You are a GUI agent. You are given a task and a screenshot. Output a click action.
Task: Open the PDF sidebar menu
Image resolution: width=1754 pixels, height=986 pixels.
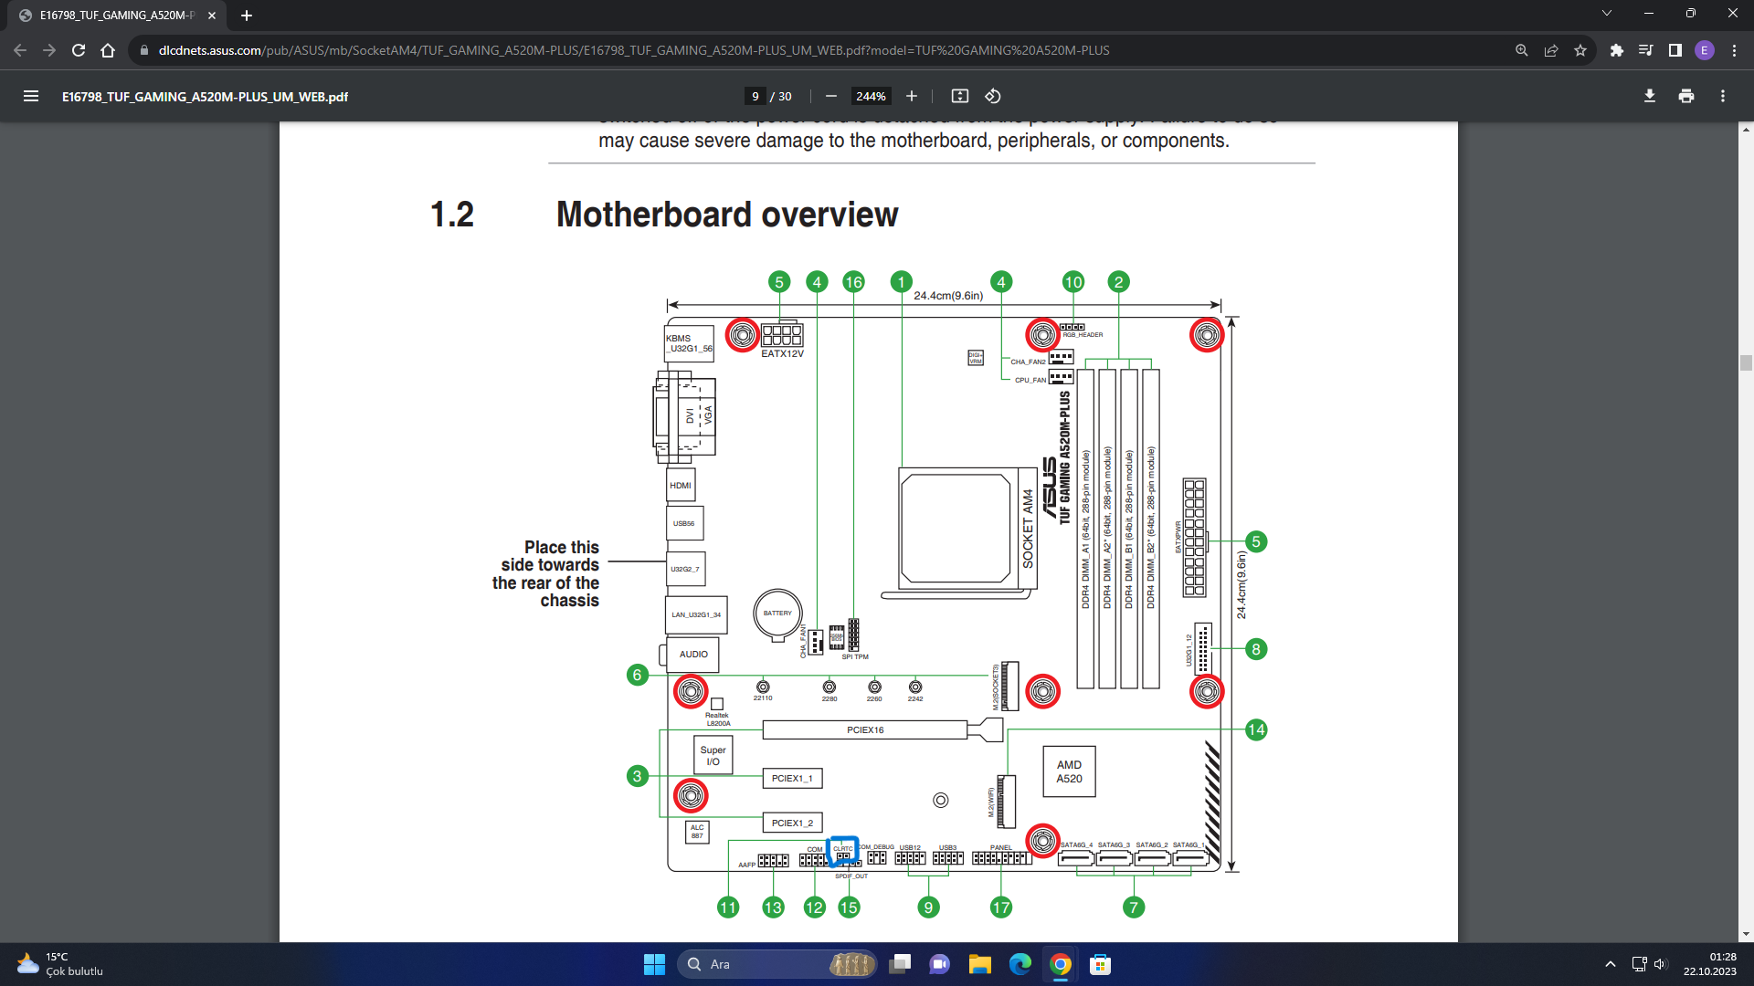point(31,96)
